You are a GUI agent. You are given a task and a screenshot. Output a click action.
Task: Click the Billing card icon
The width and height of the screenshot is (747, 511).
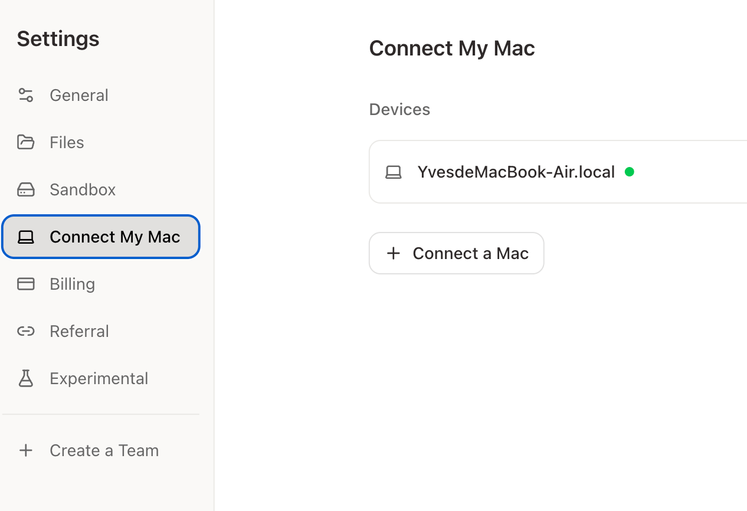[x=25, y=284]
